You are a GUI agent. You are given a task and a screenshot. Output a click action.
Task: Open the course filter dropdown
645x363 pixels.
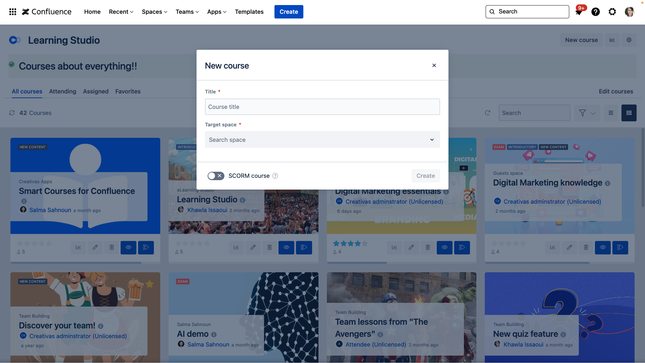(x=587, y=113)
